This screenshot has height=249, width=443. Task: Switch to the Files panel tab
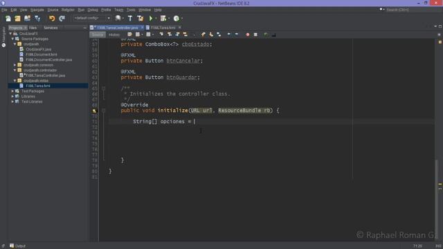coord(33,28)
